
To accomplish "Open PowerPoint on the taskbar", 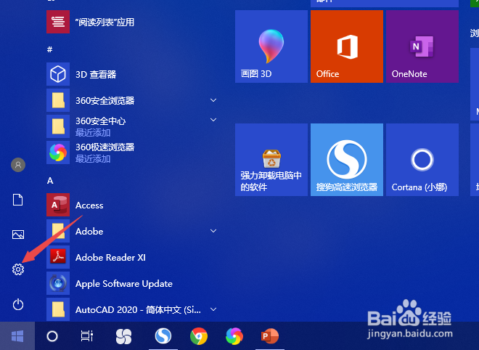I will [x=270, y=336].
